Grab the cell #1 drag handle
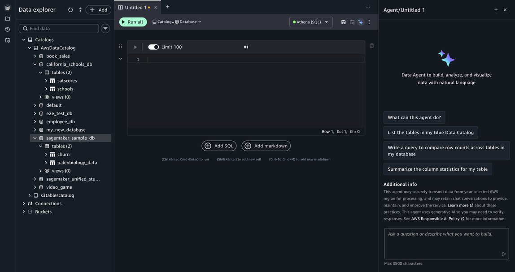This screenshot has width=515, height=272. pos(121,46)
